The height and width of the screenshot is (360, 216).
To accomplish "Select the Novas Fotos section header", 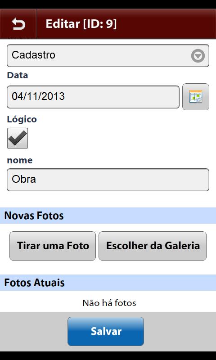I will (x=108, y=216).
